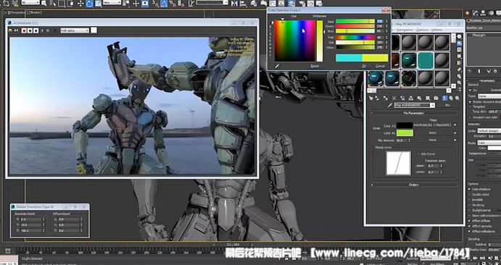Toggle Affect specular checkbox

[x=470, y=226]
